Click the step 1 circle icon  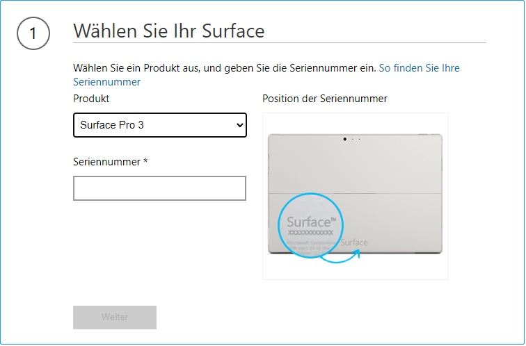33,33
